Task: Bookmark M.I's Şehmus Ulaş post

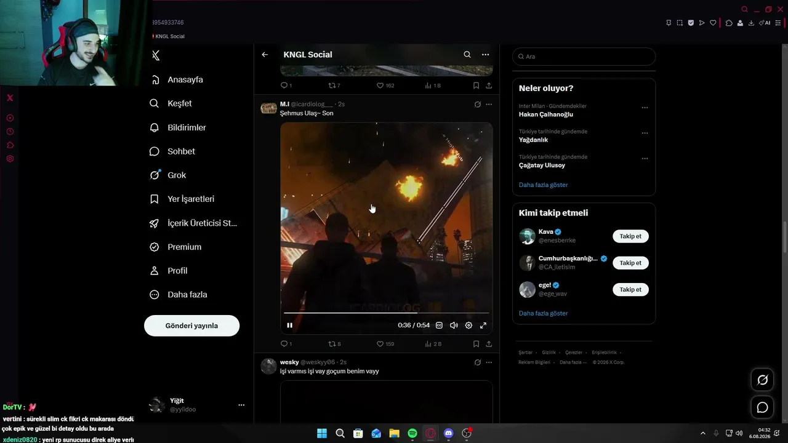Action: 476,344
